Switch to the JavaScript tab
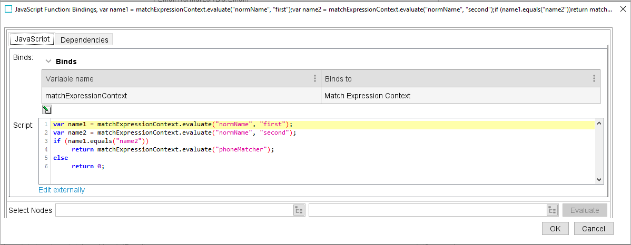The image size is (631, 245). (x=33, y=39)
